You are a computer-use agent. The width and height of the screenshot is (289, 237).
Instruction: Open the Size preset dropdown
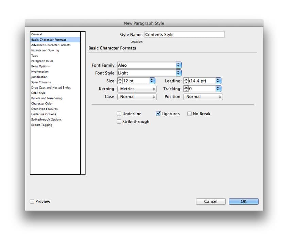click(152, 81)
